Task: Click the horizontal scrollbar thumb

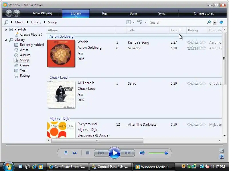Action: [x=97, y=141]
